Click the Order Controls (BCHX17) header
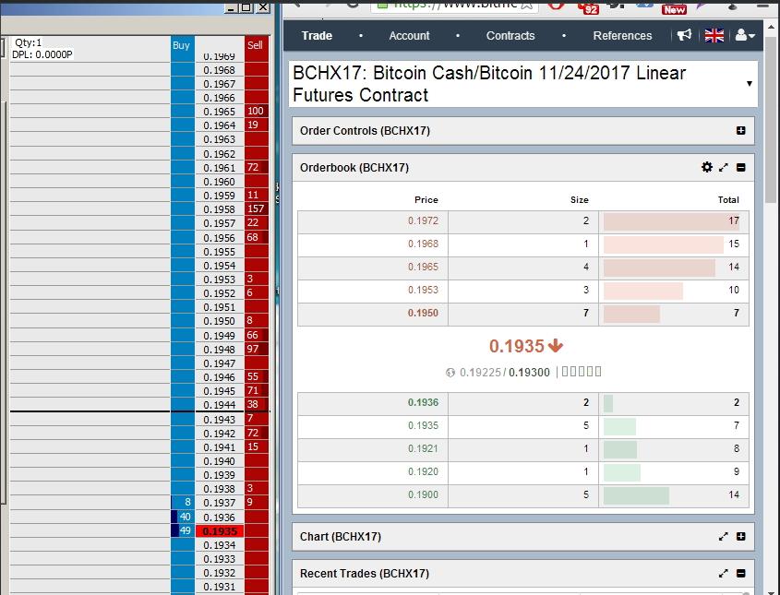The width and height of the screenshot is (780, 595). 522,131
